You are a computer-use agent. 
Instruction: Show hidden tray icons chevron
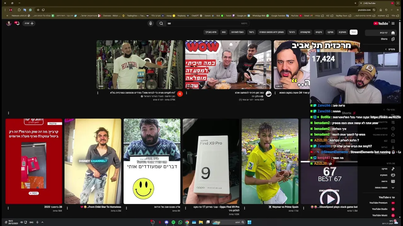(42, 222)
